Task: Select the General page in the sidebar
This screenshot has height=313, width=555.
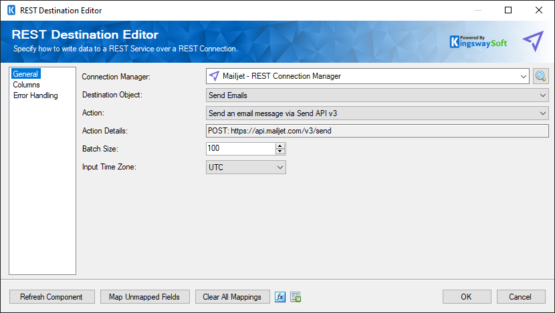Action: (25, 74)
